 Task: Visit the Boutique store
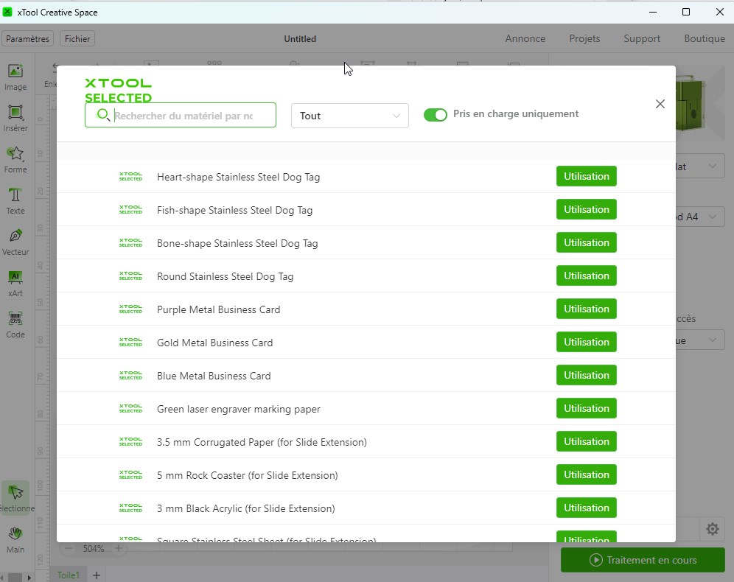[705, 38]
